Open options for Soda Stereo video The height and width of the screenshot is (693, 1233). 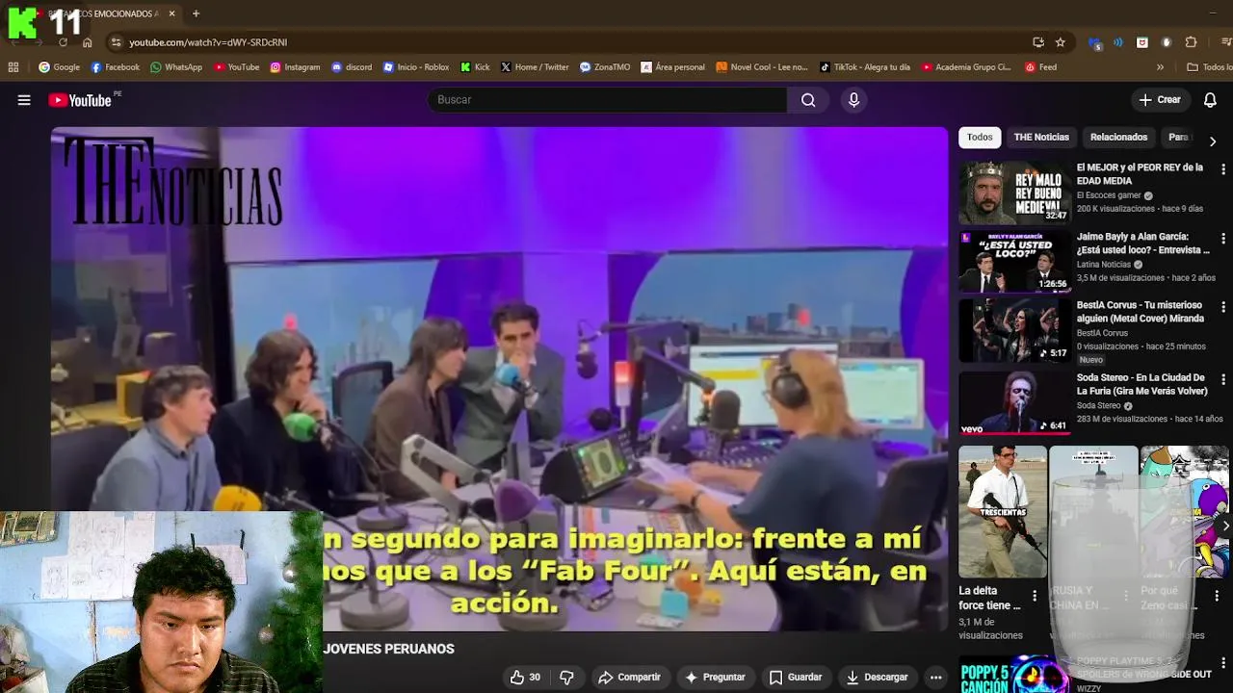[1223, 379]
